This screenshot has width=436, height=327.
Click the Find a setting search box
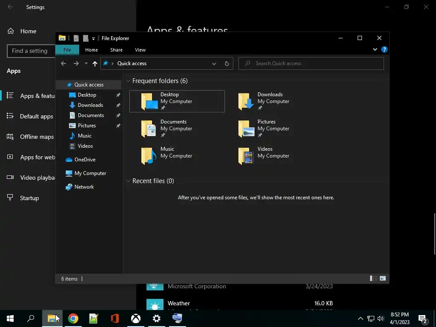tap(31, 51)
